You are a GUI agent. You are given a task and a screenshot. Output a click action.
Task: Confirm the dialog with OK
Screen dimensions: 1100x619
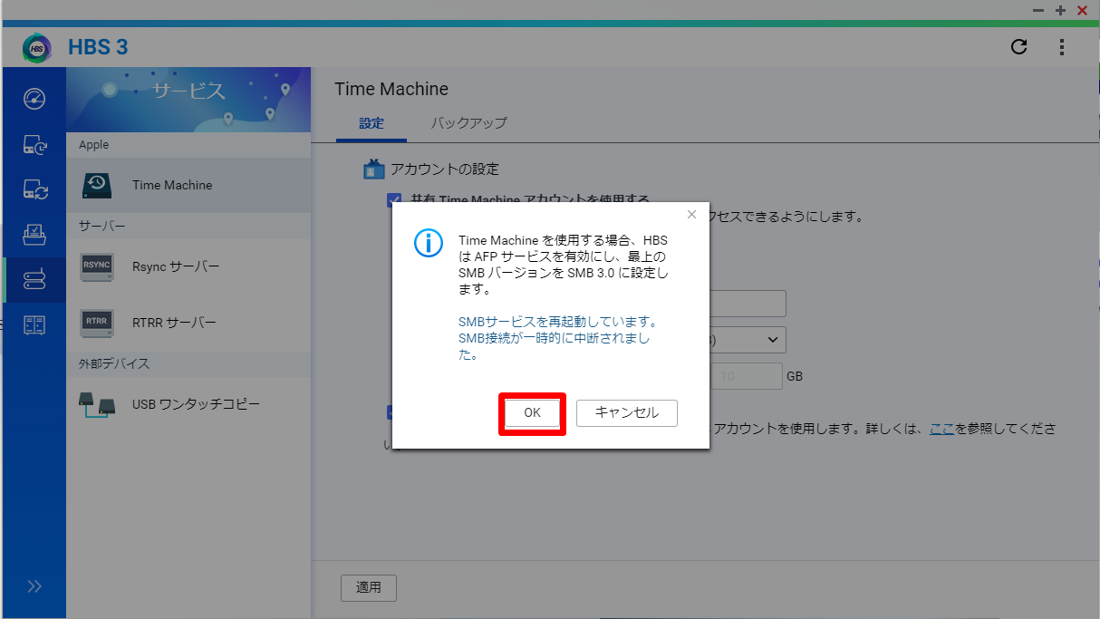pyautogui.click(x=532, y=413)
